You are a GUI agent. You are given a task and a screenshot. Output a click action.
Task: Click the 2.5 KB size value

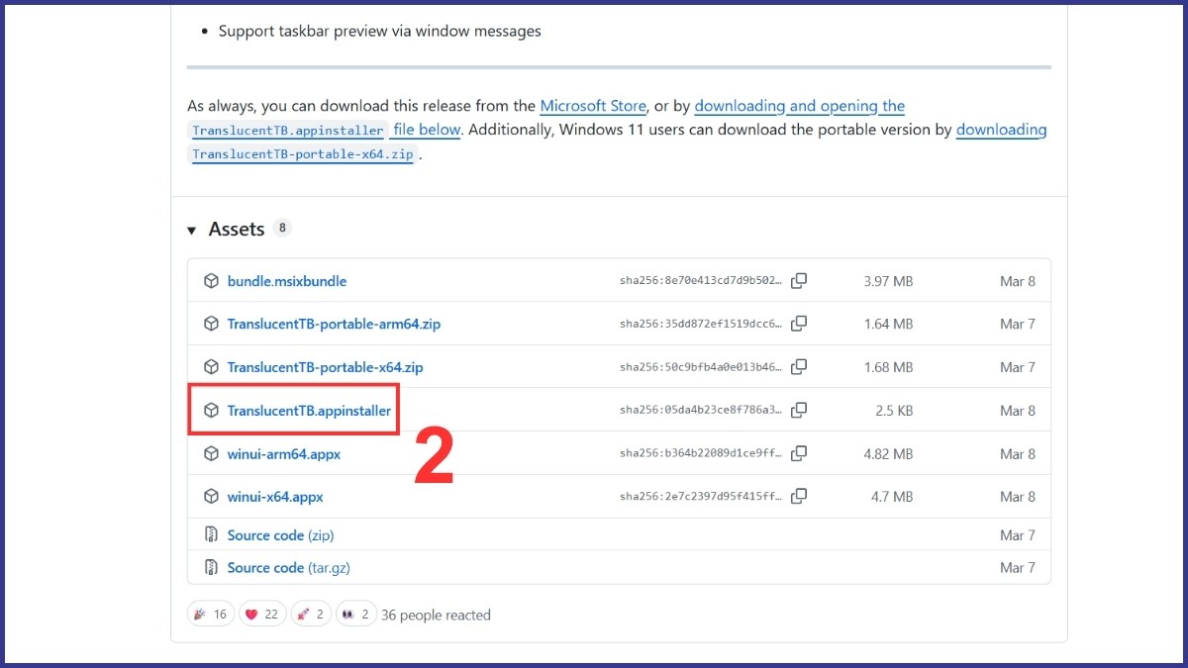coord(894,411)
